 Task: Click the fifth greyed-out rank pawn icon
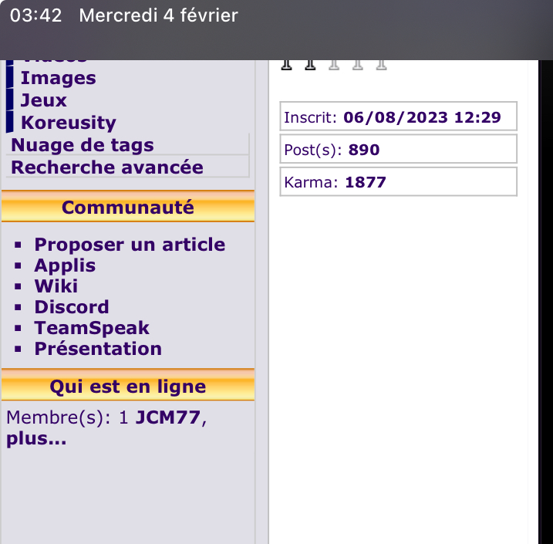381,65
